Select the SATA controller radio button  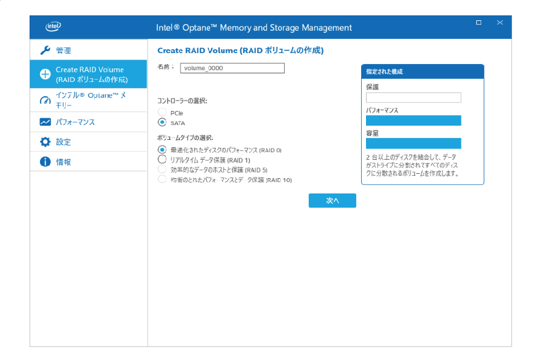pos(162,122)
